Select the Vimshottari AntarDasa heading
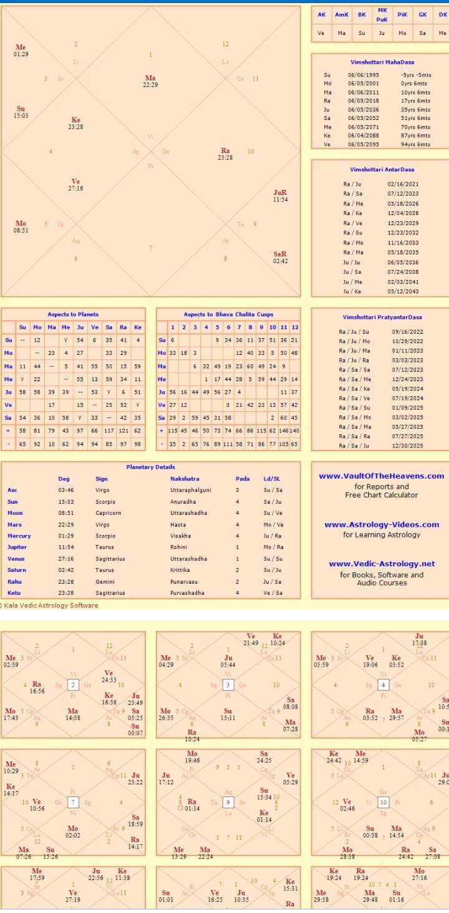This screenshot has width=449, height=913. pos(382,169)
